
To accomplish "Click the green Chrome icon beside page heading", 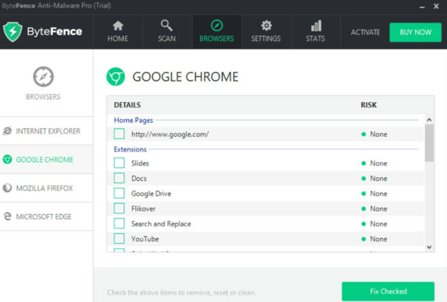I will click(x=115, y=77).
